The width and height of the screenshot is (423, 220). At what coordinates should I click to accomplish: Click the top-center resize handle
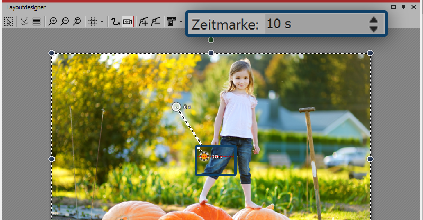pos(211,53)
